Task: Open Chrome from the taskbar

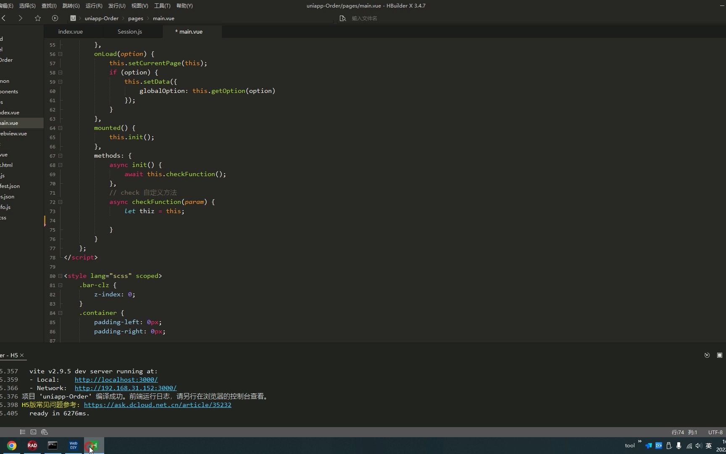Action: [12, 446]
